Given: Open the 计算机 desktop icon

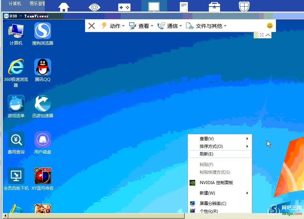Looking at the screenshot, I should (16, 35).
